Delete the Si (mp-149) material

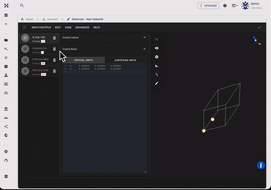[55, 38]
